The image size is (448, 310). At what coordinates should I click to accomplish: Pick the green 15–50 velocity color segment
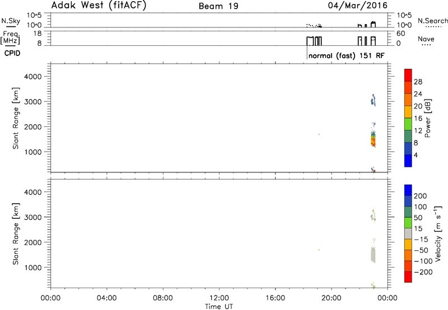[408, 222]
